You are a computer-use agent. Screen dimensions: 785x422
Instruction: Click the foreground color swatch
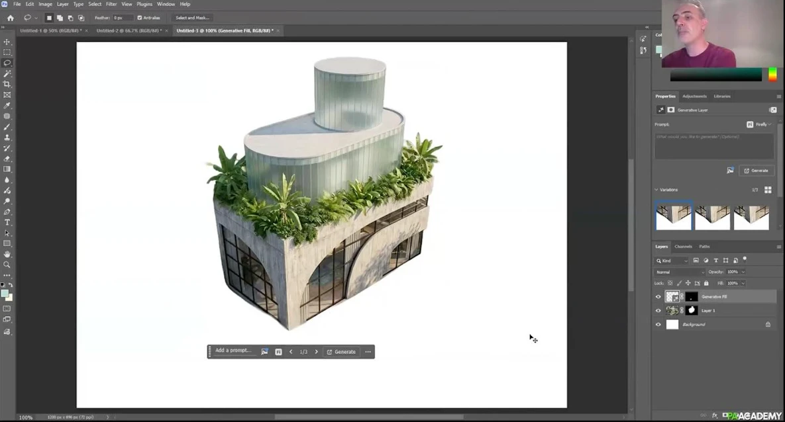pos(5,293)
